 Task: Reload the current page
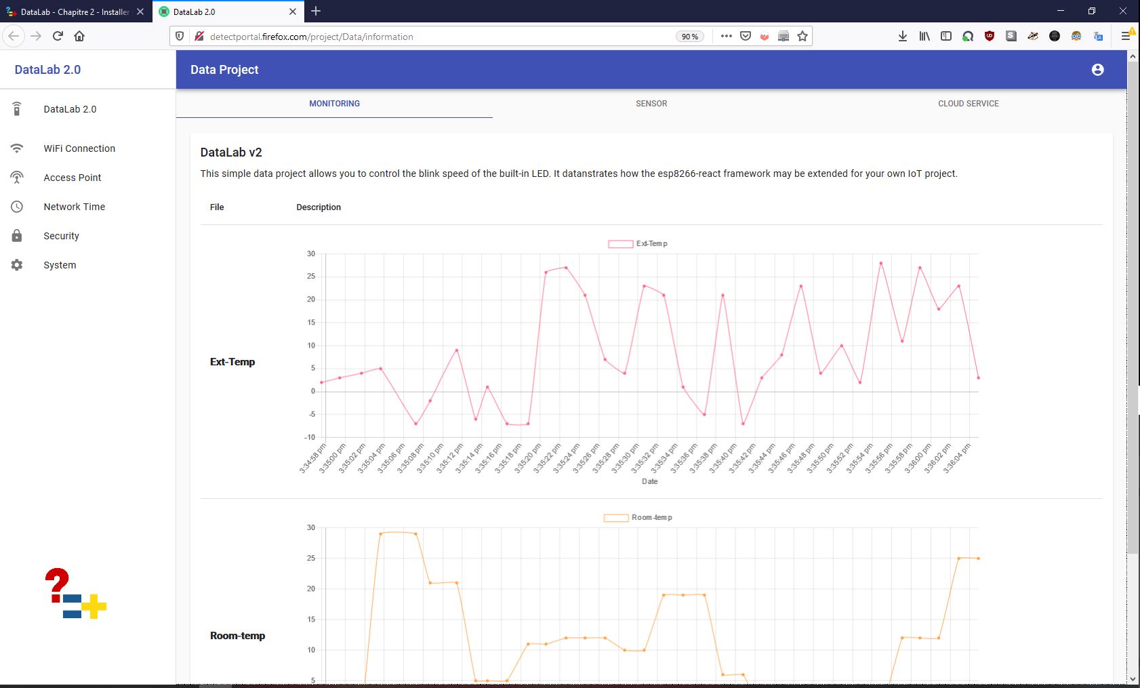point(58,37)
